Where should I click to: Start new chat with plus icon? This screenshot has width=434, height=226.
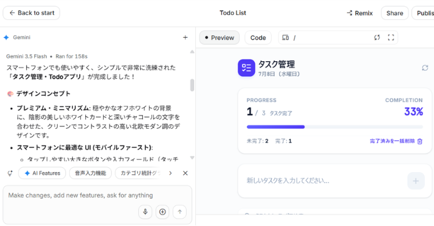[185, 38]
